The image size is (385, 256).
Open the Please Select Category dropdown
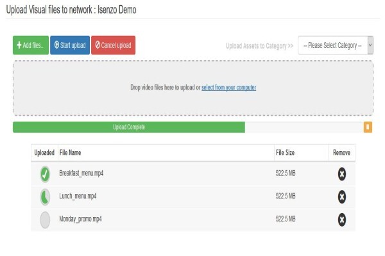click(336, 45)
